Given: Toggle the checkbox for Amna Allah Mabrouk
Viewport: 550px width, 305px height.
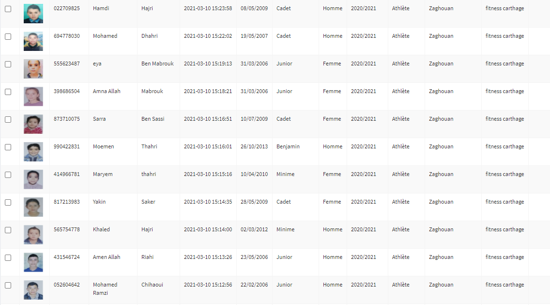Looking at the screenshot, I should 8,92.
